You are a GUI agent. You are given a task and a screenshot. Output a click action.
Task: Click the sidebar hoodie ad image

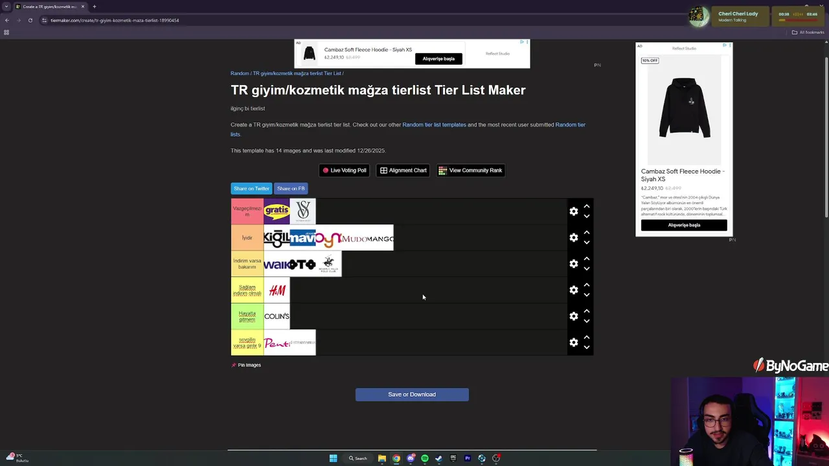[684, 109]
